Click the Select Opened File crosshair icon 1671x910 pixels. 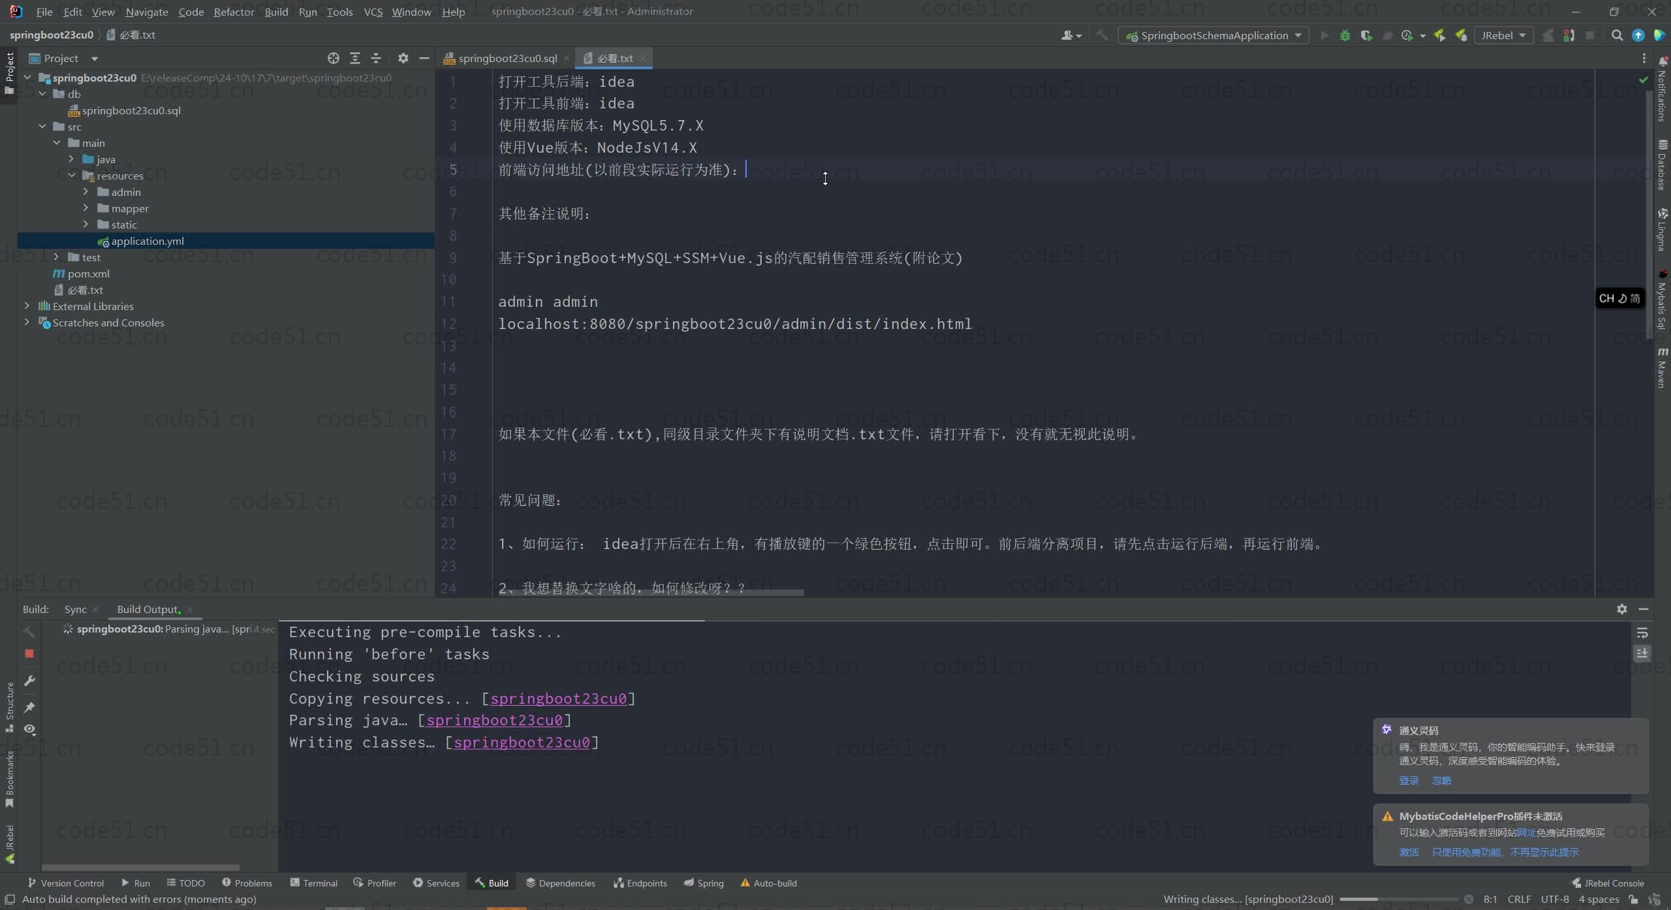pyautogui.click(x=334, y=58)
